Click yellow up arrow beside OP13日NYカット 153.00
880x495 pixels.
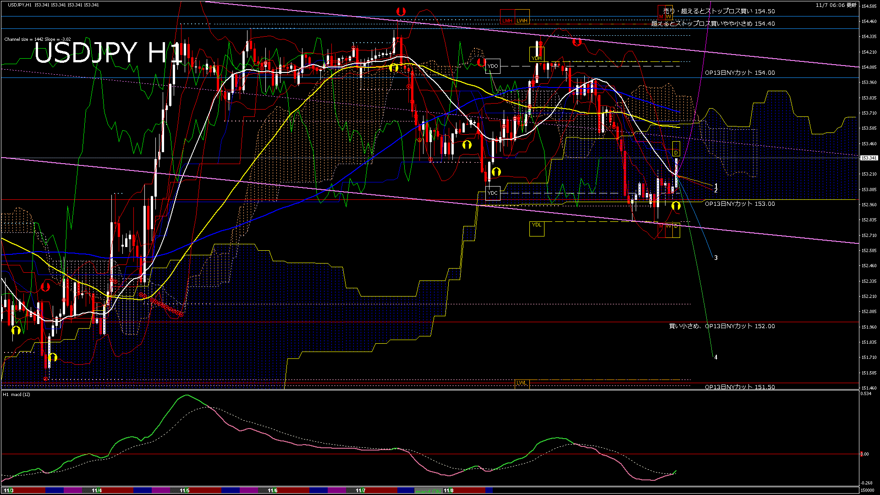676,206
